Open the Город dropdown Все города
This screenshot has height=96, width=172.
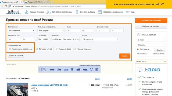(x=101, y=39)
